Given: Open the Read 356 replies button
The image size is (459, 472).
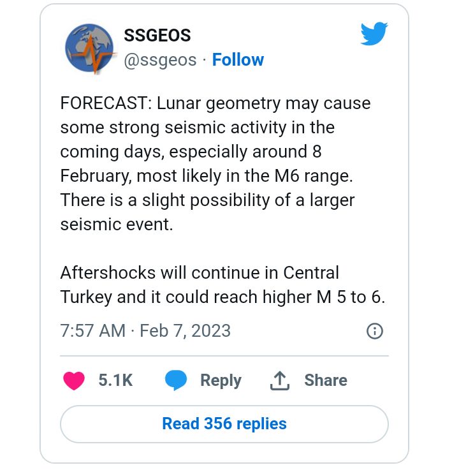Looking at the screenshot, I should [224, 424].
